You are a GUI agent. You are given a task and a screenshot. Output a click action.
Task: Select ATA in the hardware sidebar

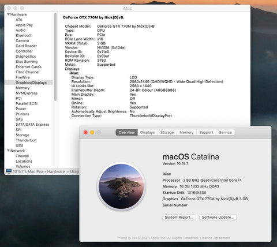pos(19,20)
